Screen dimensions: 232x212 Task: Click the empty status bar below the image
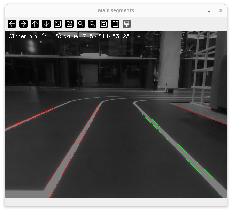click(x=116, y=202)
